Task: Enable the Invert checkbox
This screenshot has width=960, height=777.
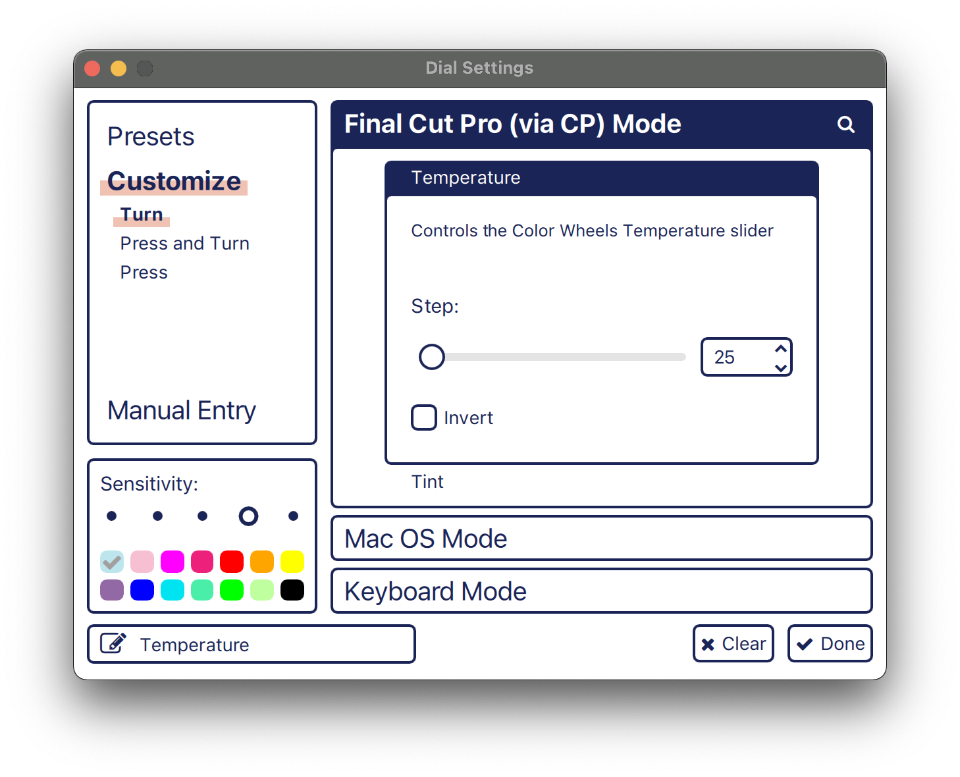Action: point(424,417)
